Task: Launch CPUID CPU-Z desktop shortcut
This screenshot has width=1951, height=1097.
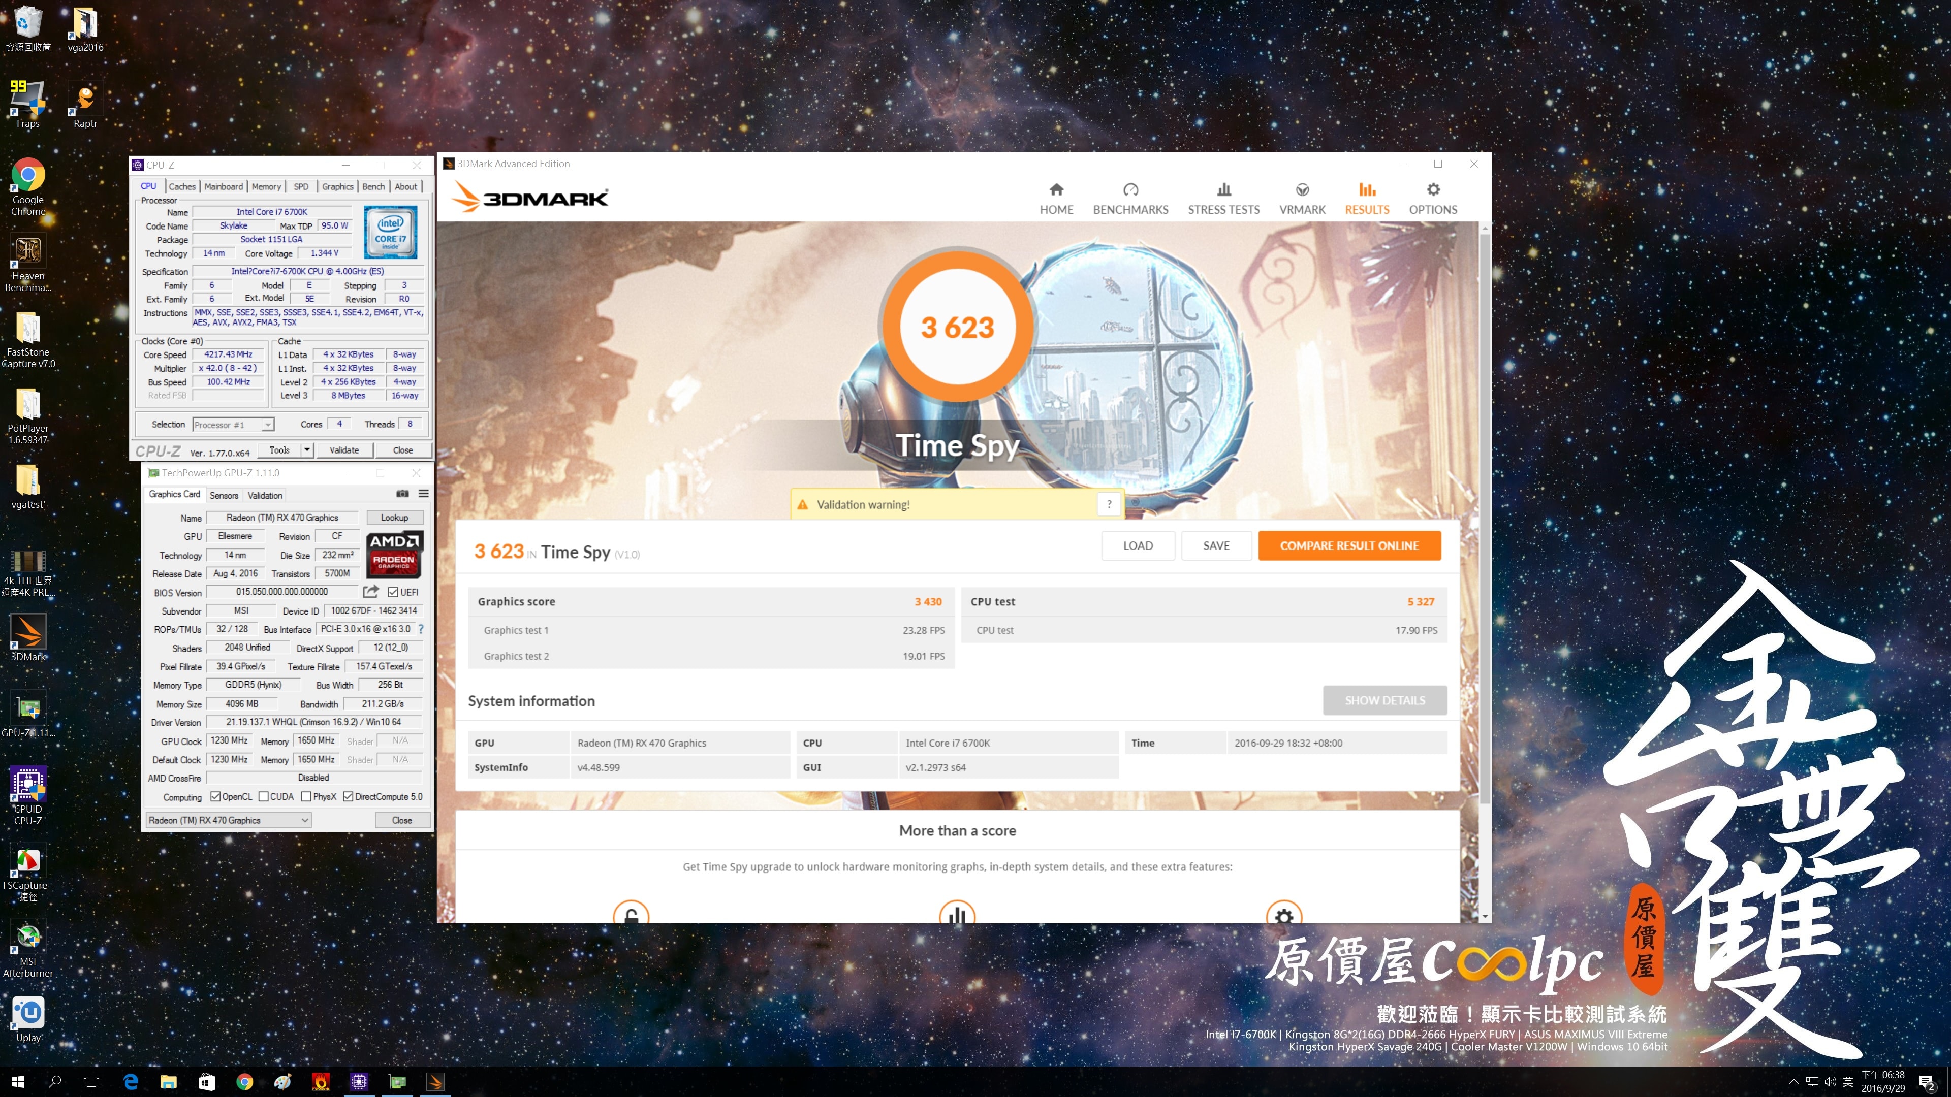Action: [28, 795]
